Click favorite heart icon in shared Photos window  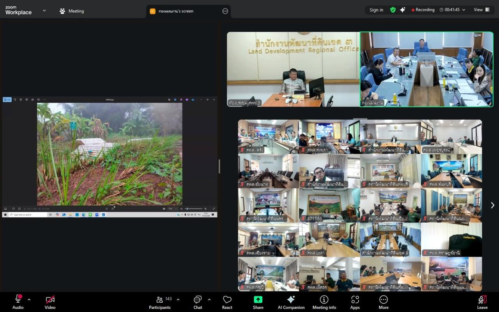tap(13, 209)
